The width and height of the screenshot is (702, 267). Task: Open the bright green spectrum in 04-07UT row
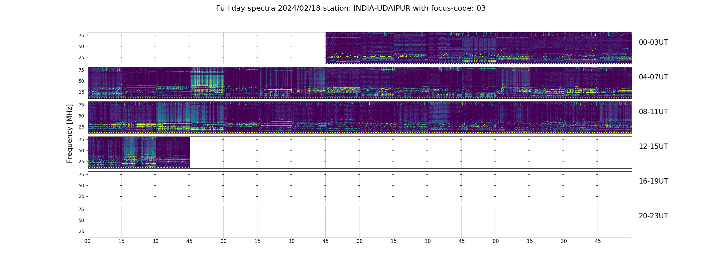pos(207,82)
